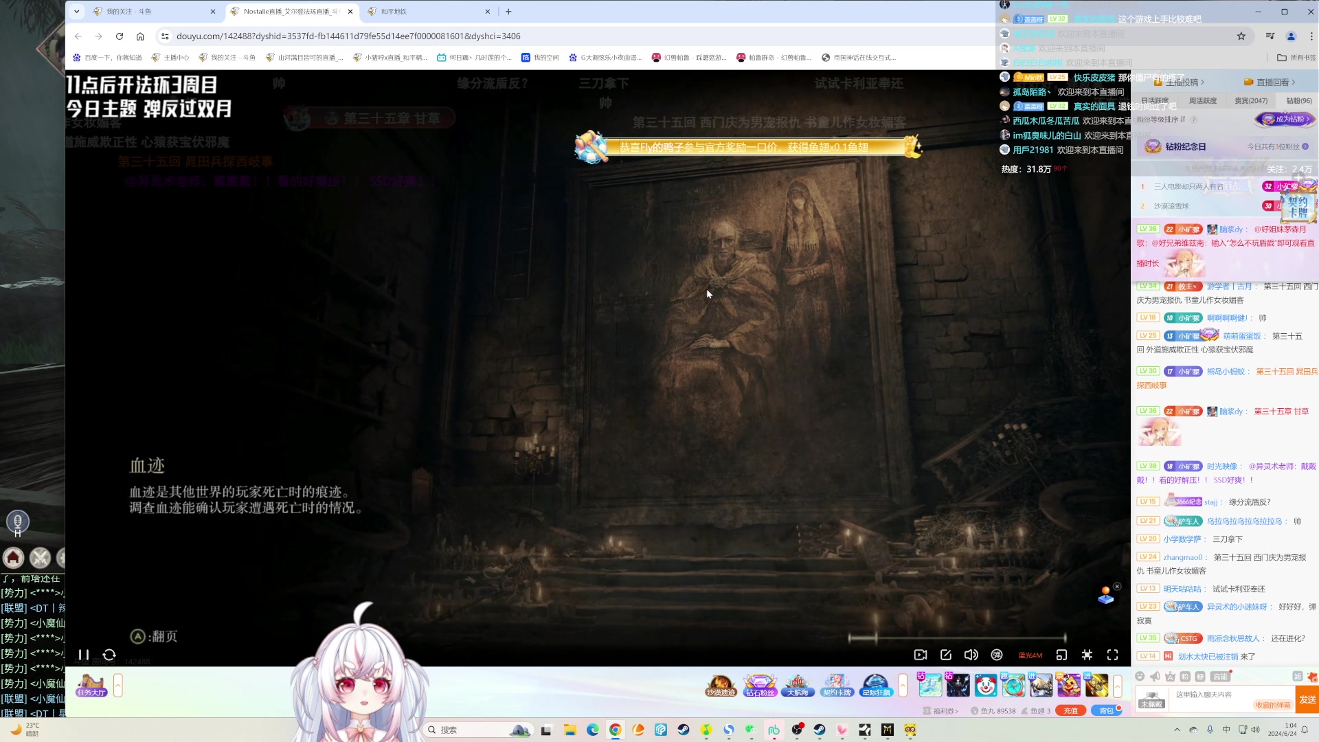Screen dimensions: 1319x742
Task: Bookmark this page with the star icon
Action: pyautogui.click(x=1241, y=36)
